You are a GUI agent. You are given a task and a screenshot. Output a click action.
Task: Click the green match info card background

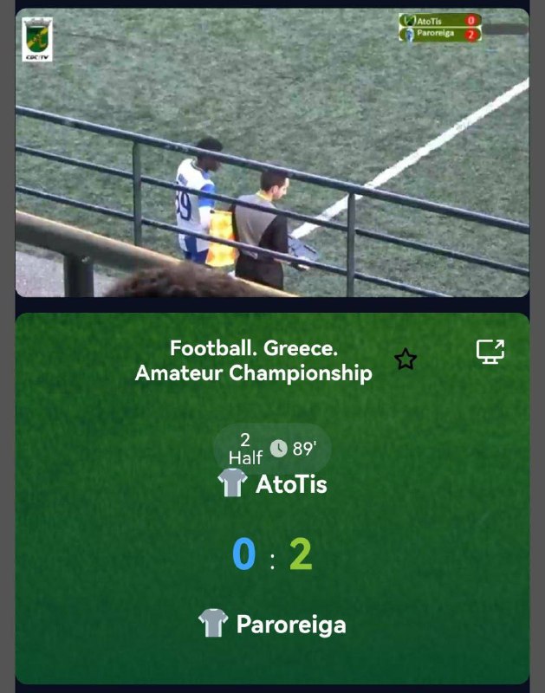[x=272, y=499]
